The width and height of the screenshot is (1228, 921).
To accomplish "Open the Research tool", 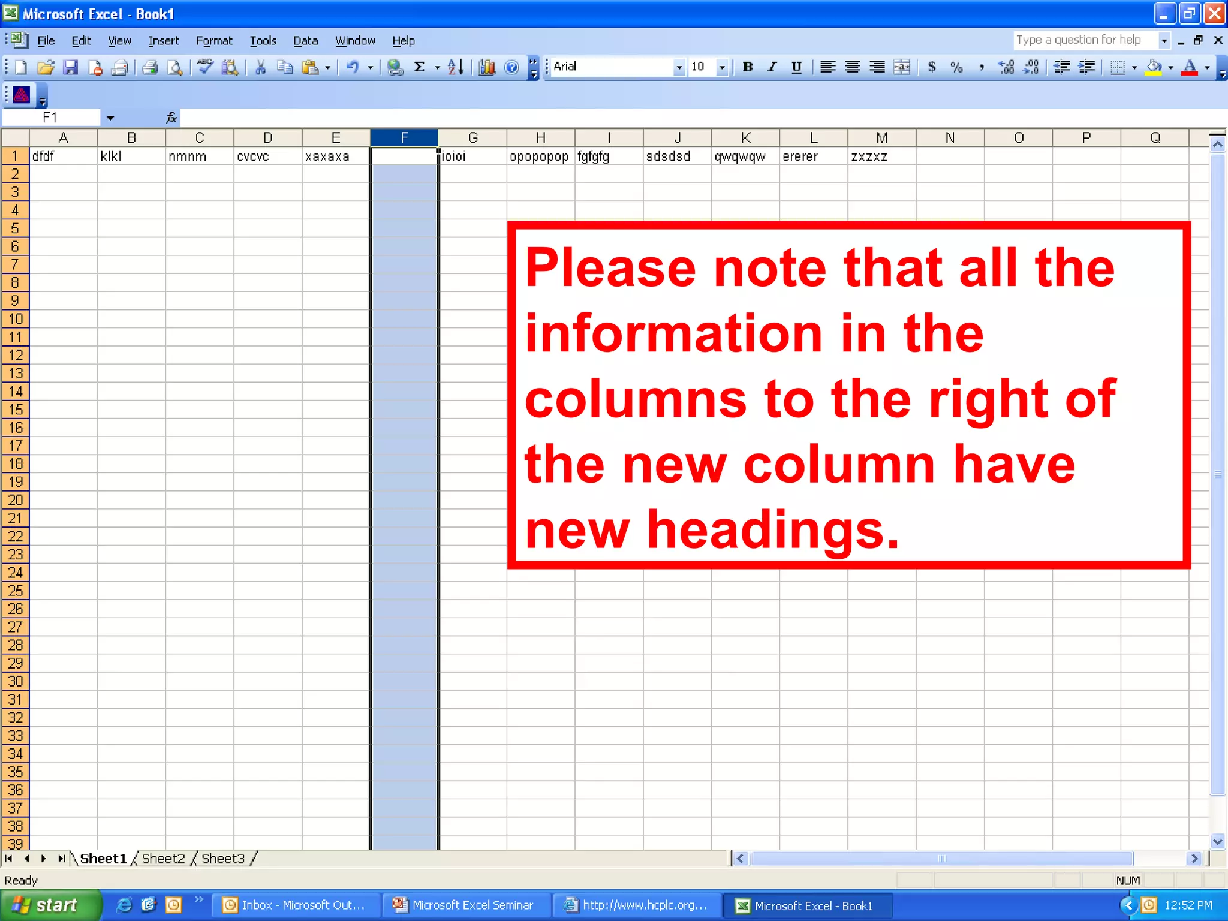I will tap(230, 67).
